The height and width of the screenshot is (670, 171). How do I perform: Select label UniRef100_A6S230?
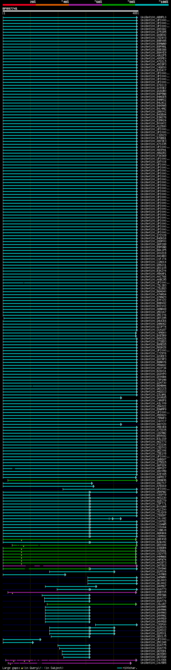click(153, 498)
